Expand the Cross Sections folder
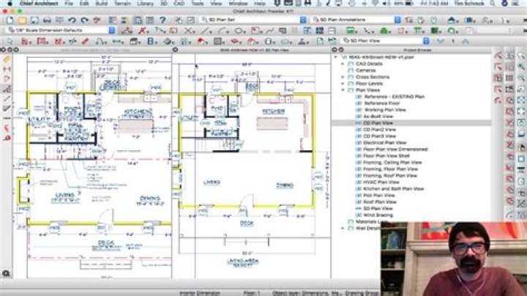Image resolution: width=527 pixels, height=296 pixels. [x=343, y=77]
